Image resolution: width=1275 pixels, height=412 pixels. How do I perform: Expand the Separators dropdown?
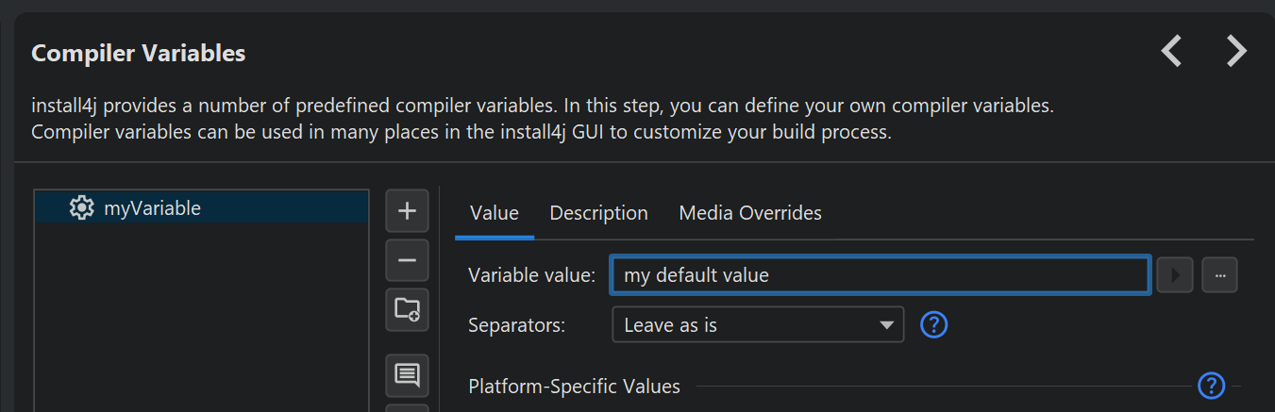coord(758,325)
